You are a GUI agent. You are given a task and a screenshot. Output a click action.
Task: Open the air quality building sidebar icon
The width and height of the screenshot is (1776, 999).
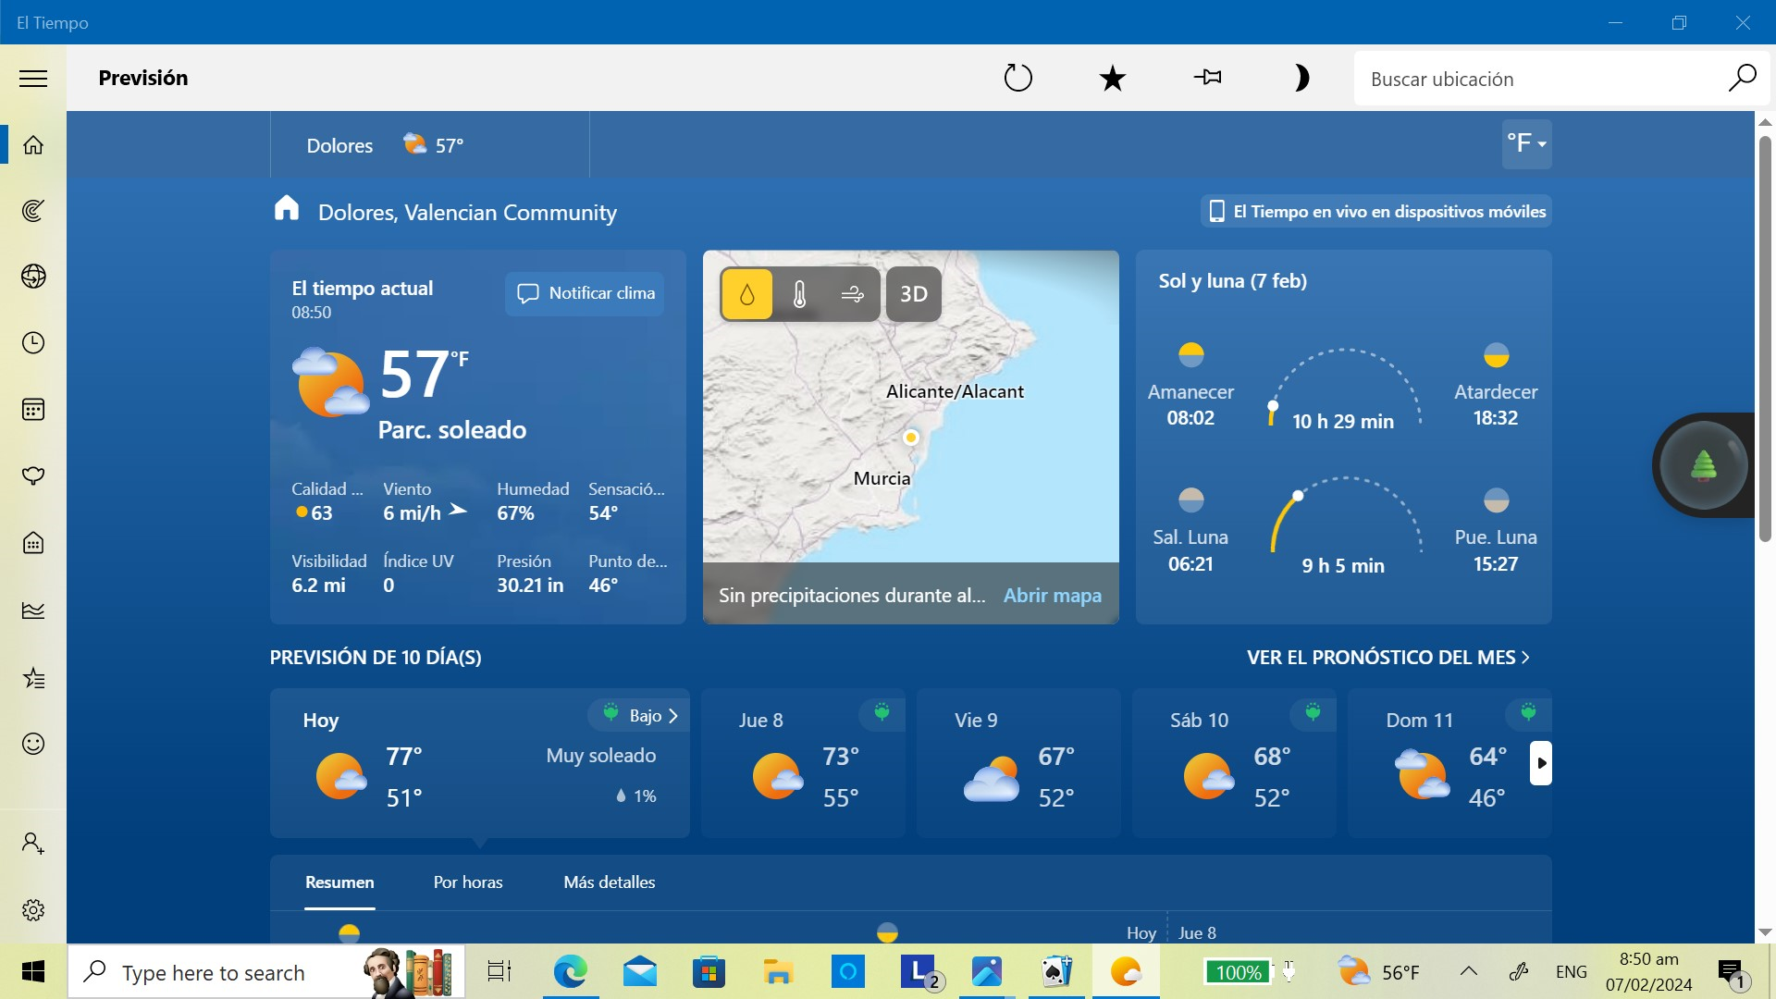33,543
